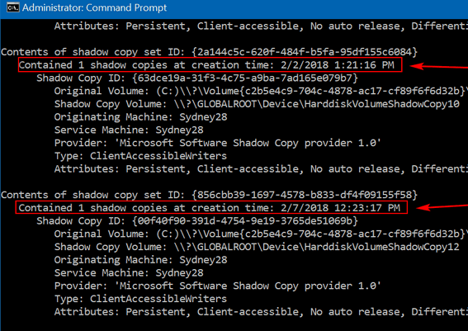Click the red arrow beside the 2/7/2018 line

coord(442,207)
